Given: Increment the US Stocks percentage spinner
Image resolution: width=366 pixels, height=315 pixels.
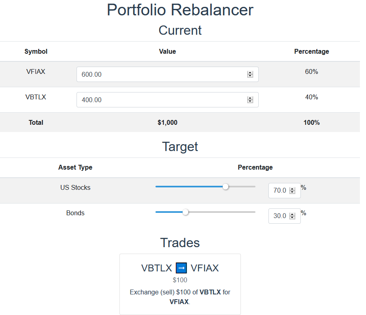Looking at the screenshot, I should [292, 189].
